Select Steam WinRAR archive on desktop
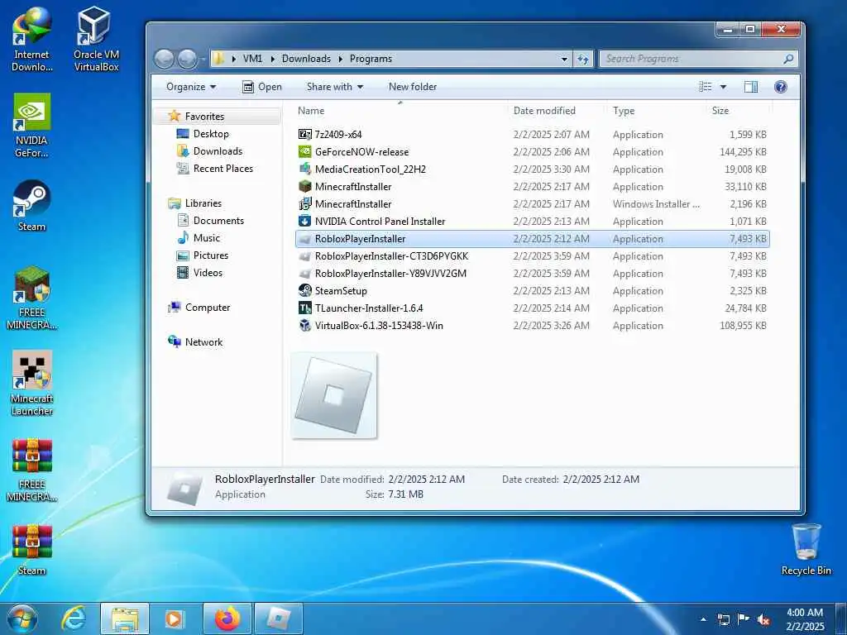Viewport: 847px width, 635px height. click(x=32, y=550)
